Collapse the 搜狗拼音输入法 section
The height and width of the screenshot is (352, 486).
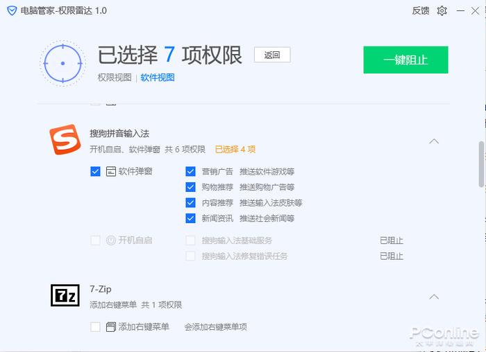click(x=434, y=141)
